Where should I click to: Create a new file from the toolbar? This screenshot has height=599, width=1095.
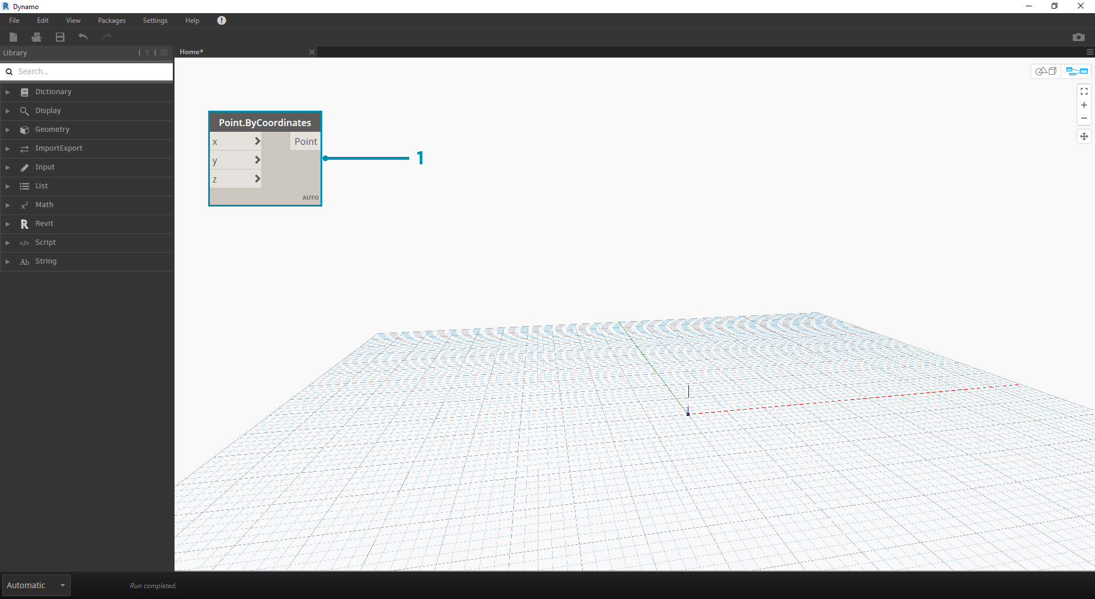pos(14,37)
